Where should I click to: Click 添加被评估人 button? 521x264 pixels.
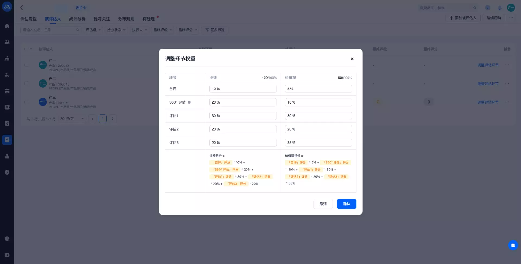coord(463,18)
